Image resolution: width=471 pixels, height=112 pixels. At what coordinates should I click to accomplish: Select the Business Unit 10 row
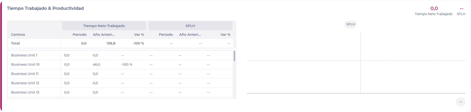(x=25, y=65)
